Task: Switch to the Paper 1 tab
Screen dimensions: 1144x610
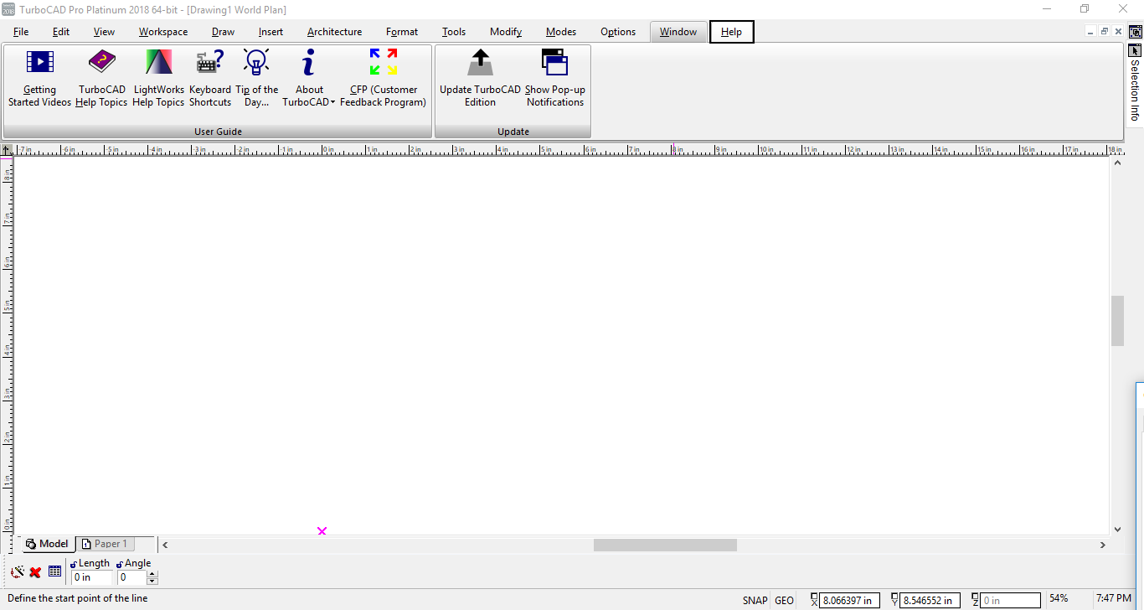Action: click(x=105, y=544)
